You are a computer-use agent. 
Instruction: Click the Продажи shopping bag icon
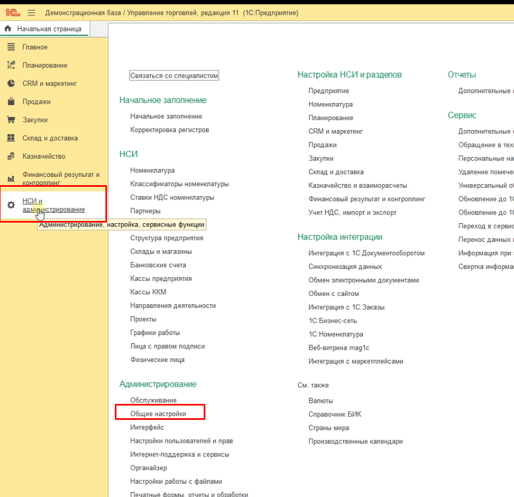tap(11, 101)
